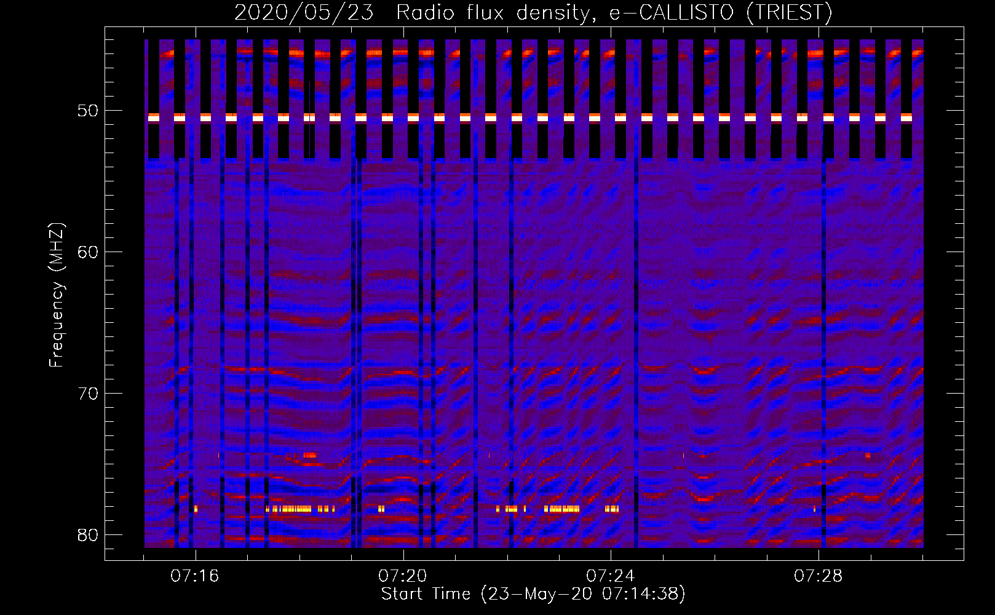Click the '70' frequency axis label
995x615 pixels.
coord(88,394)
